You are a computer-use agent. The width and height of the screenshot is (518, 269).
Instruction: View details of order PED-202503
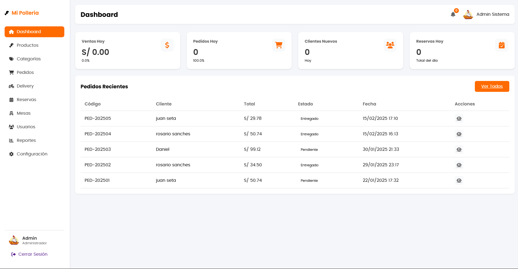click(x=459, y=149)
